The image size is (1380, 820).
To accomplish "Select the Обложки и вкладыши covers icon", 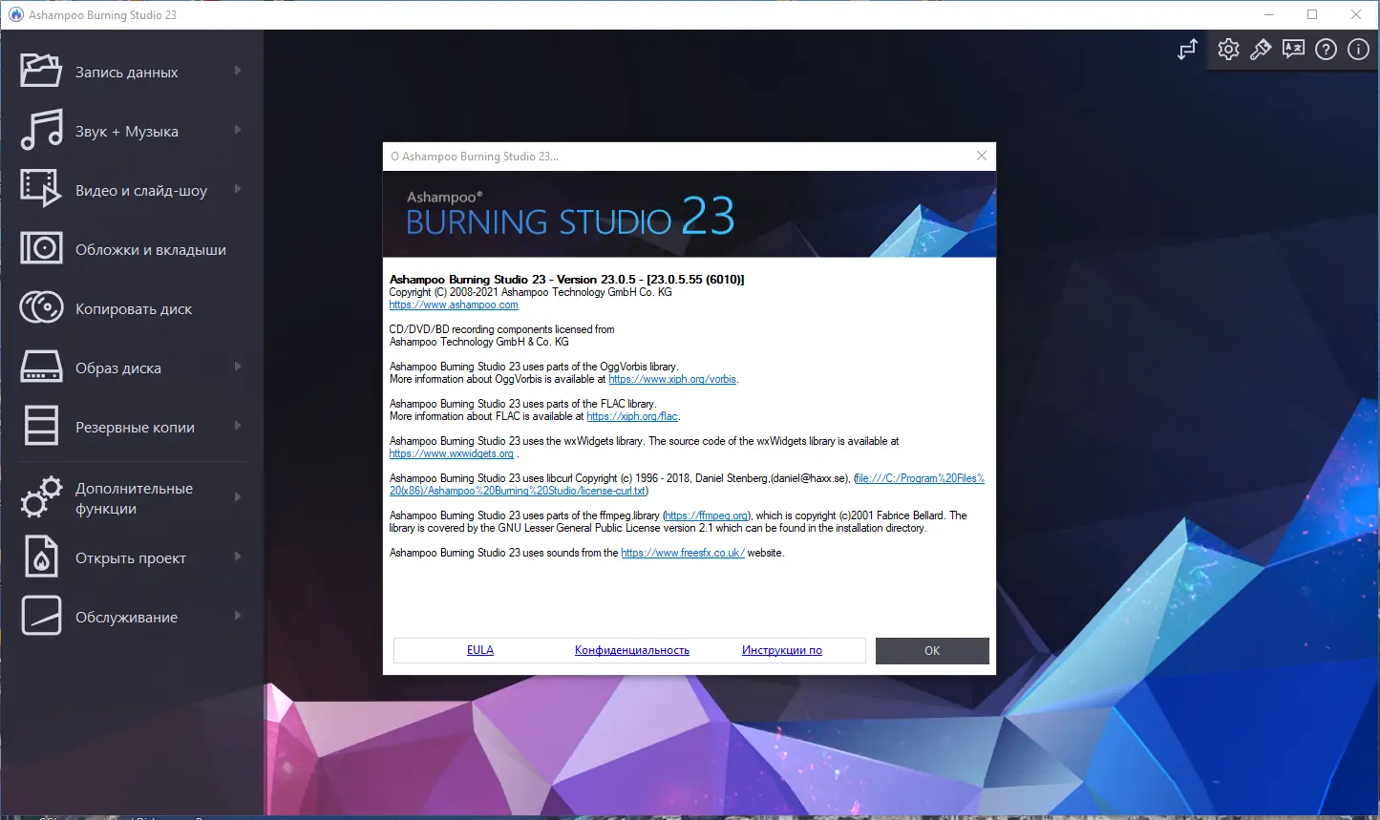I will [x=40, y=248].
